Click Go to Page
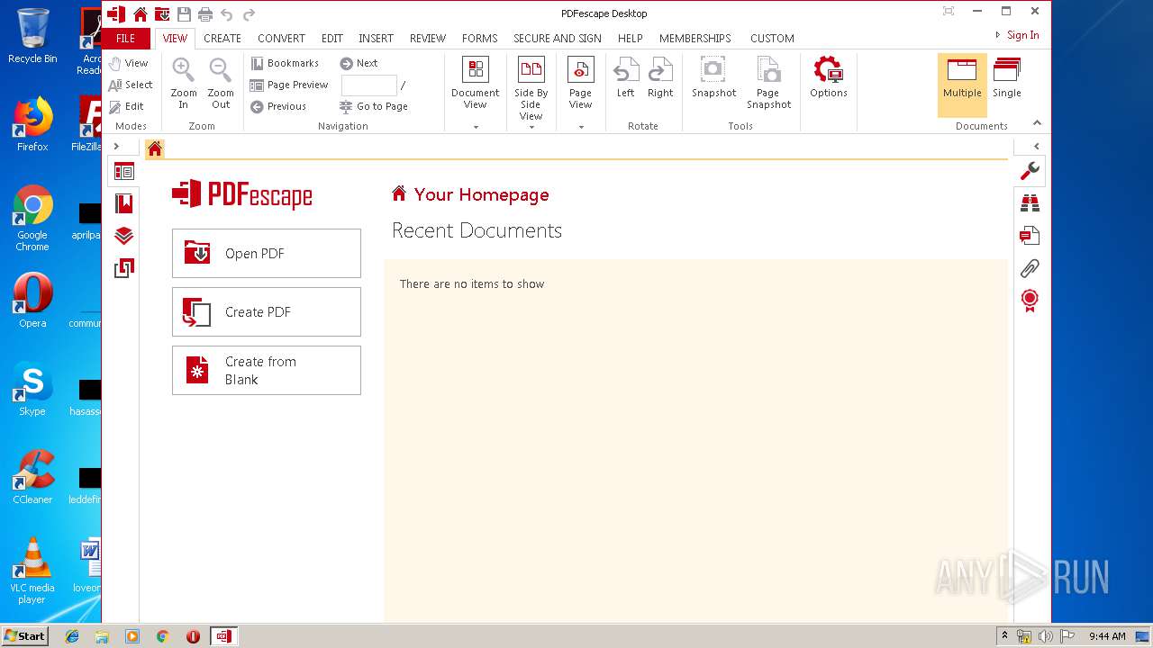This screenshot has height=648, width=1153. tap(374, 106)
